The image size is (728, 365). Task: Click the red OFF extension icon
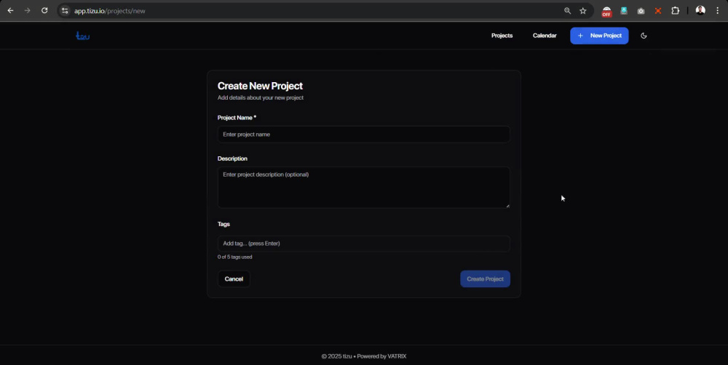pos(606,11)
